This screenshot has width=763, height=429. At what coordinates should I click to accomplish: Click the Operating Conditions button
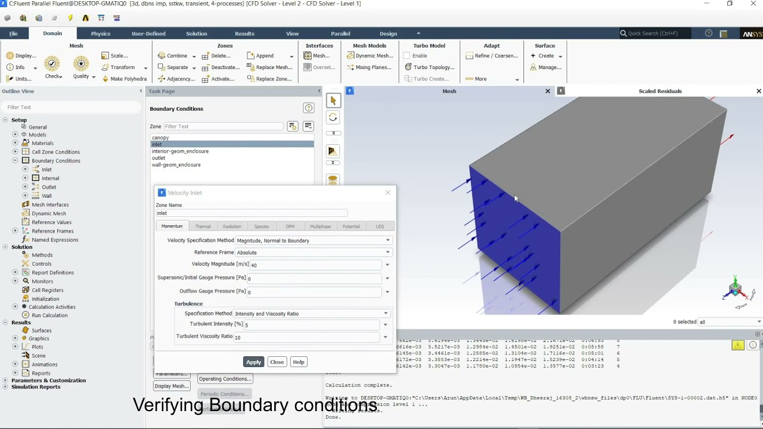(x=225, y=379)
